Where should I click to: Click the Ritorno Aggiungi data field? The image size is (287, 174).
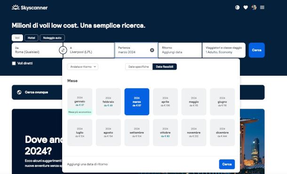pos(180,50)
